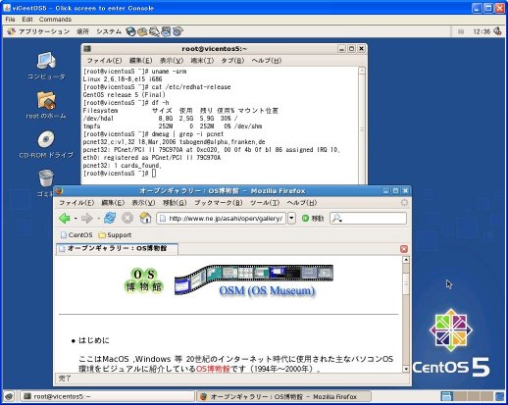Click Firefox page scrollbar up arrow
Screen dimensions: 508x405
(x=406, y=260)
